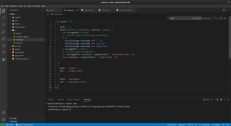Collapse the js folder
231x126 pixels.
tap(10, 30)
